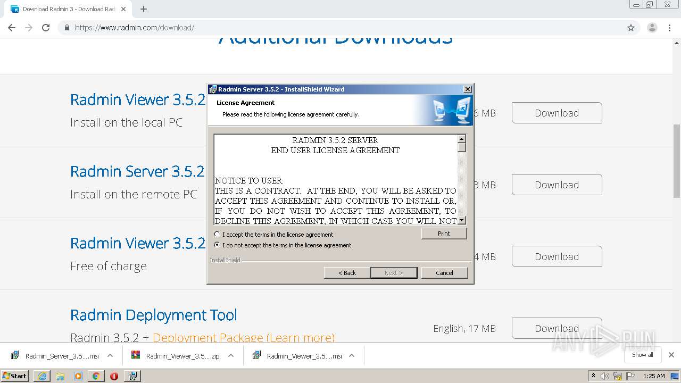Open the volume speaker tray icon
This screenshot has width=681, height=383.
coord(605,376)
